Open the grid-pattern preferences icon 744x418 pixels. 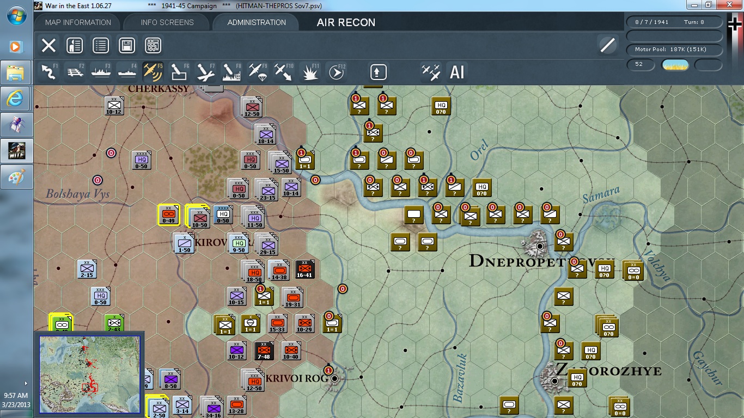click(153, 45)
